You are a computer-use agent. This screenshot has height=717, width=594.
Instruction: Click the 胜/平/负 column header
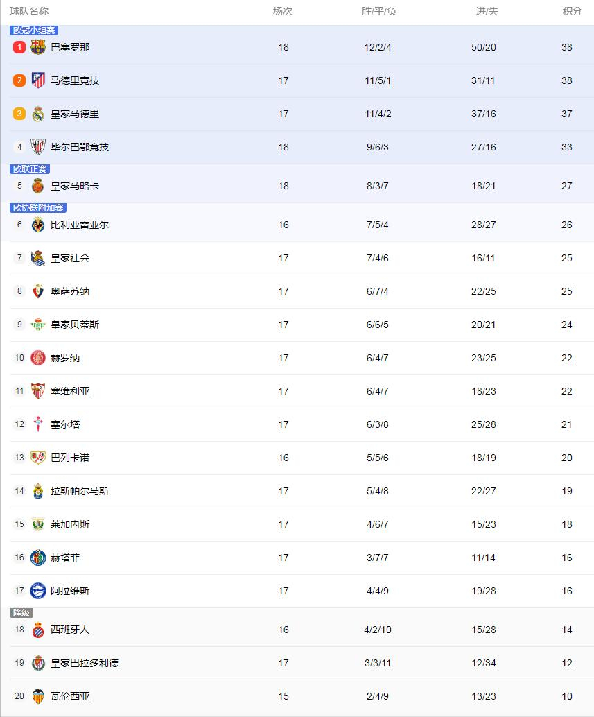pyautogui.click(x=378, y=11)
